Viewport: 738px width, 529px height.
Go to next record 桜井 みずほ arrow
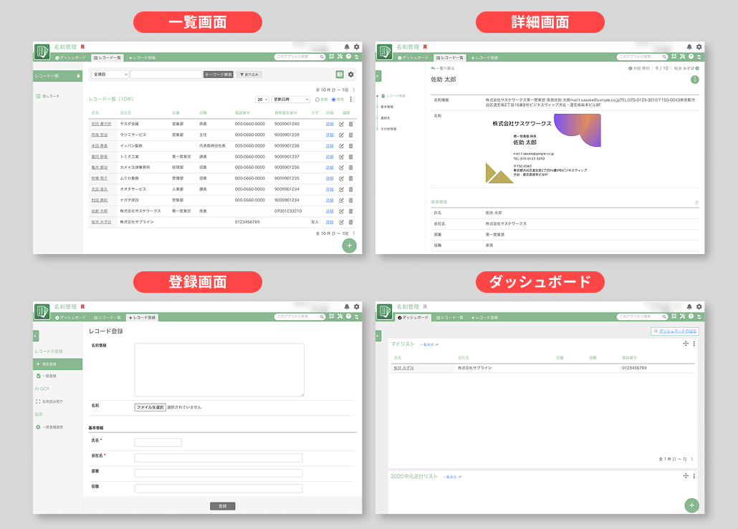point(697,68)
